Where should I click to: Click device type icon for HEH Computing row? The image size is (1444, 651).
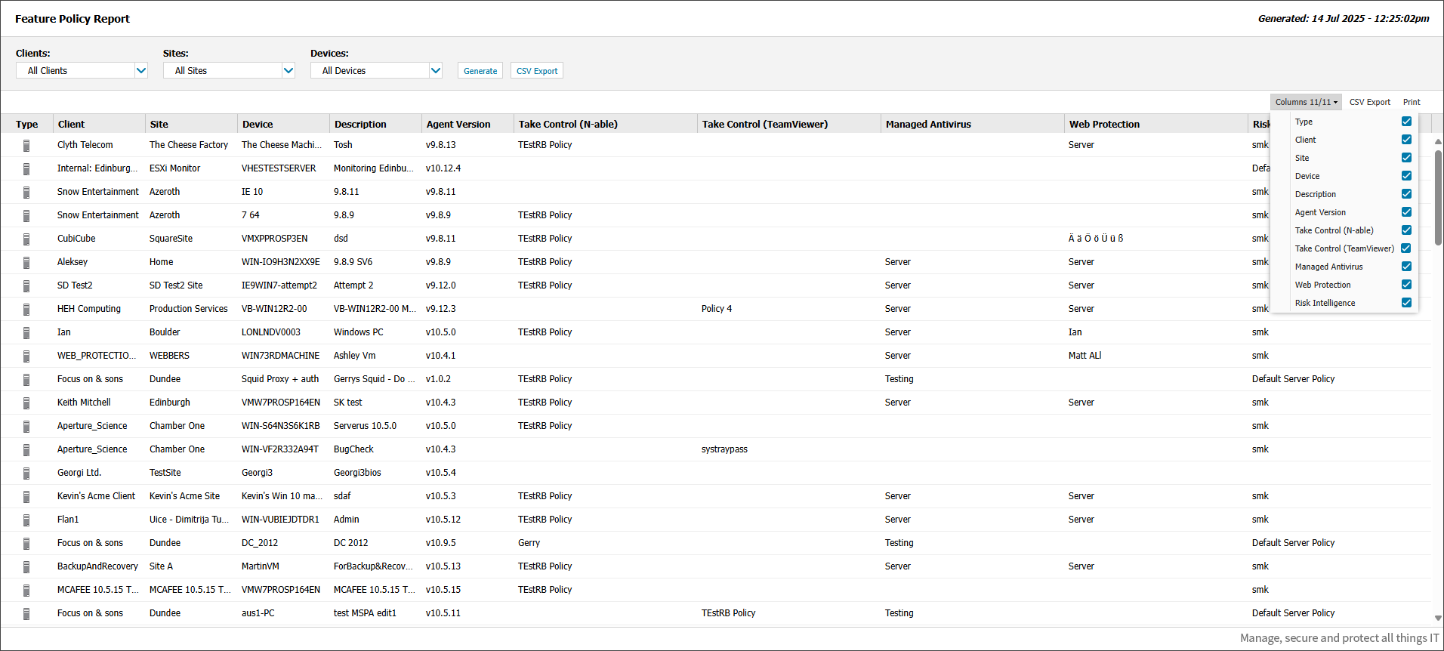pos(26,309)
